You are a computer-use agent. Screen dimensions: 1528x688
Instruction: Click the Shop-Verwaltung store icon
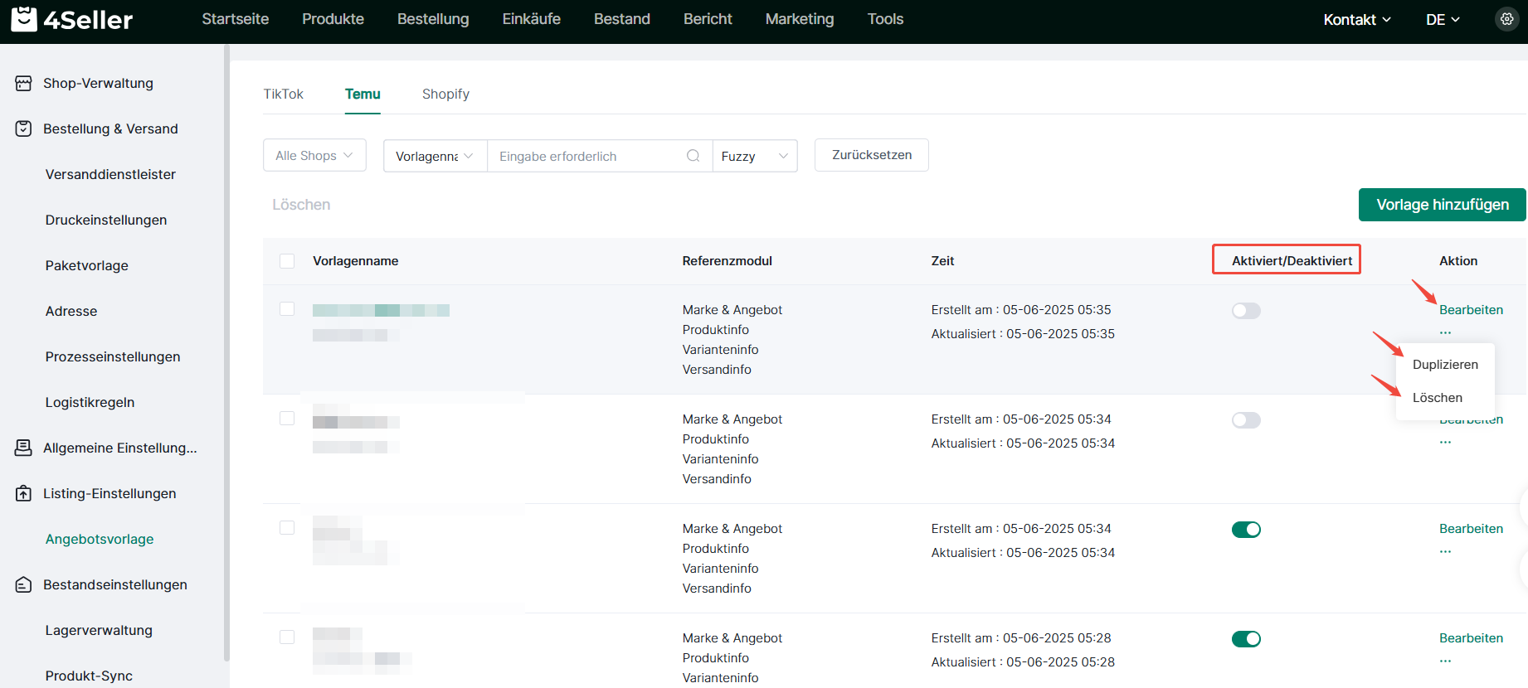(x=23, y=84)
